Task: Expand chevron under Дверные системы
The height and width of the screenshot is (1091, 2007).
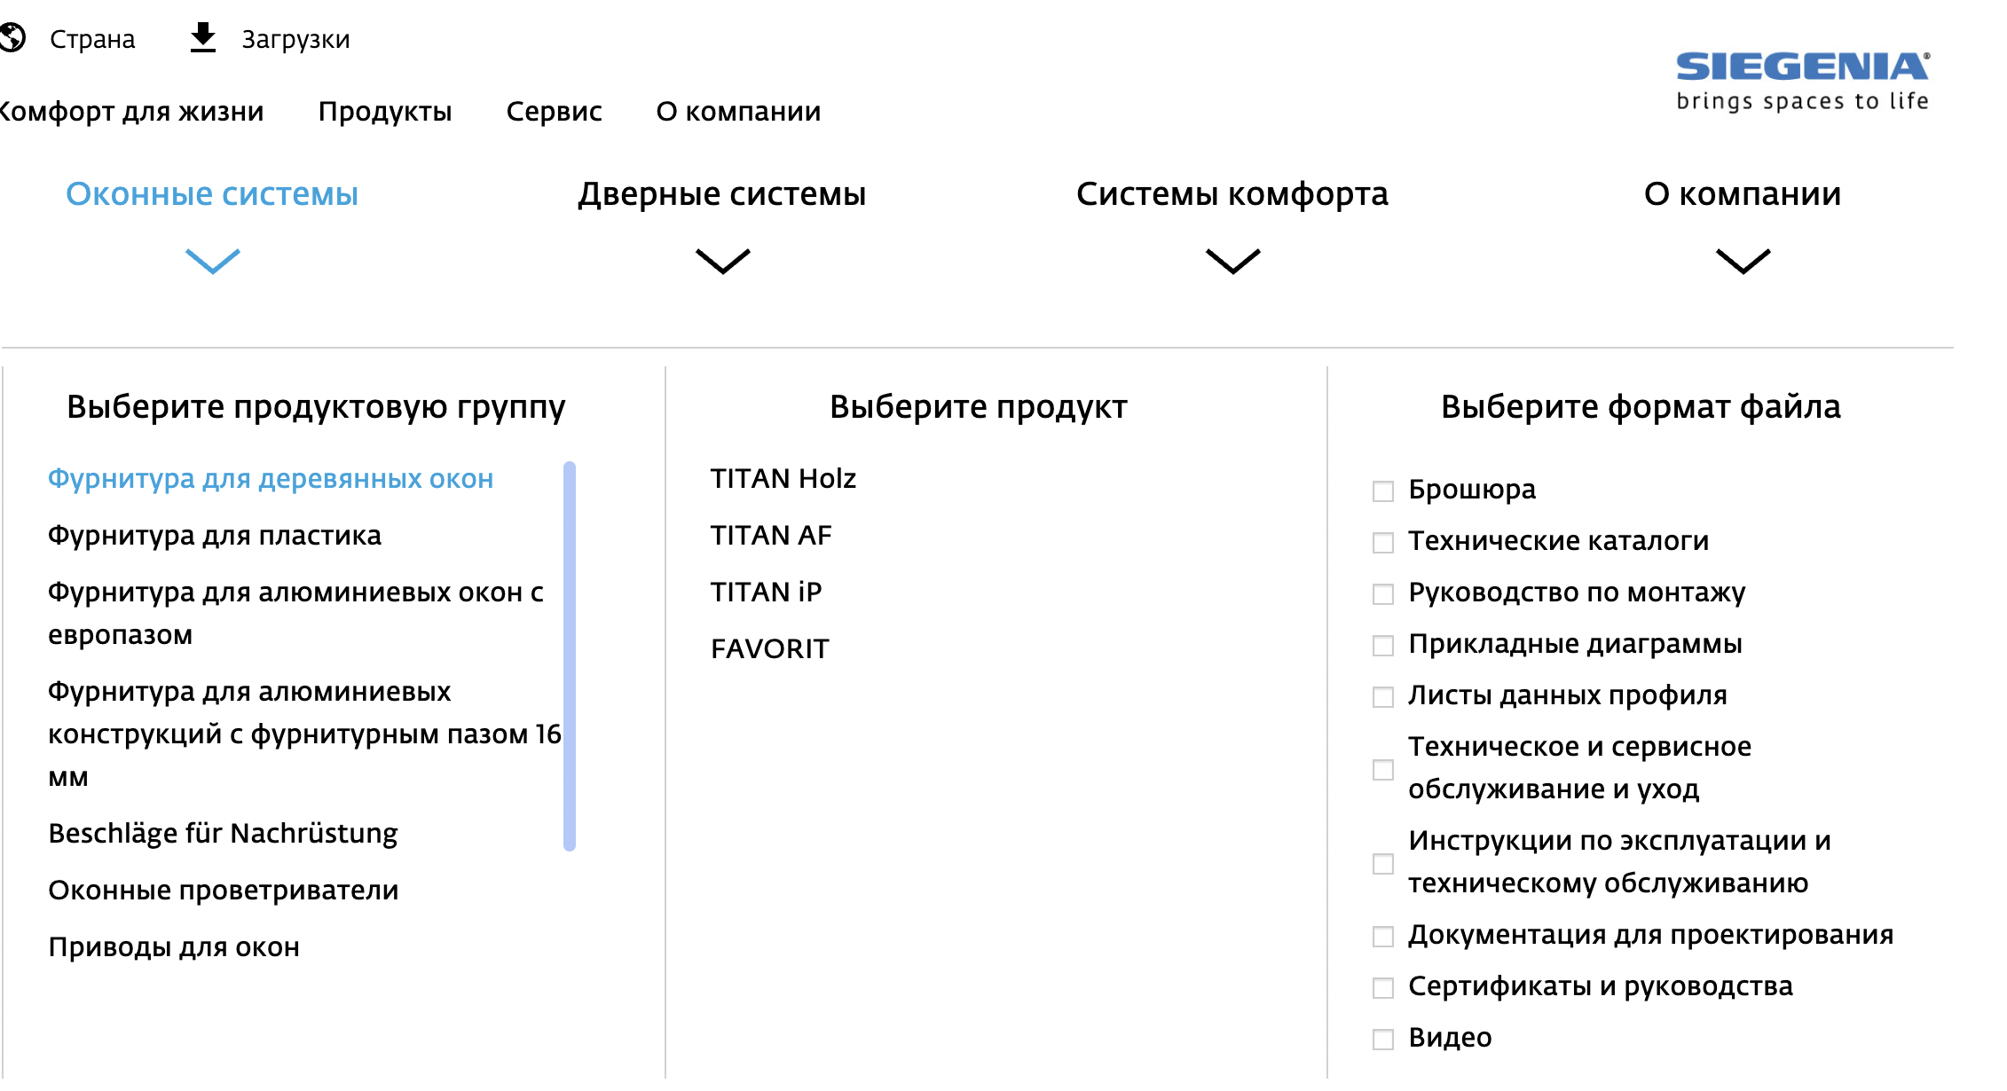Action: pyautogui.click(x=723, y=261)
